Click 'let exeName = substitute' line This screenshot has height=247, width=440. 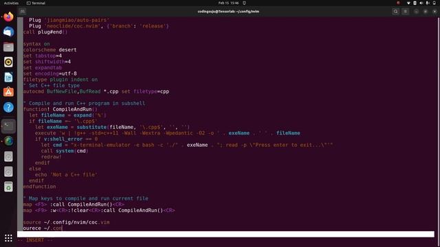click(113, 127)
